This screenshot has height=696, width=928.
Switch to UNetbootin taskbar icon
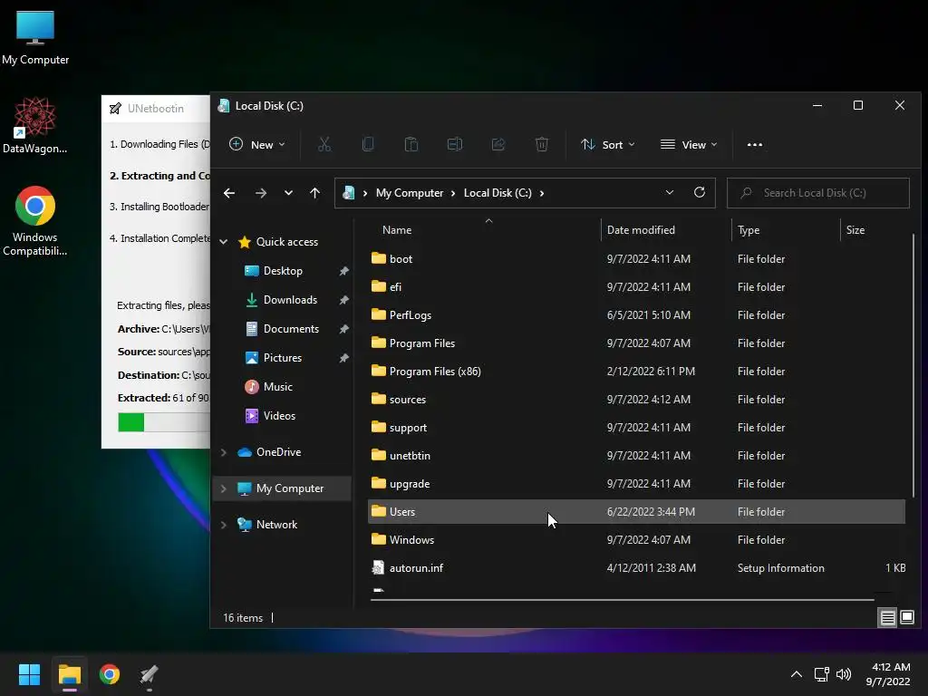[150, 674]
